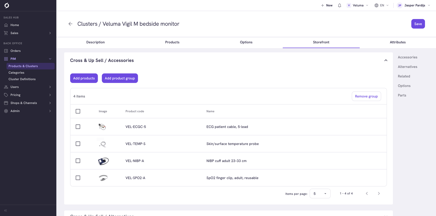The width and height of the screenshot is (436, 216).
Task: Click the Admin gear icon
Action: (x=6, y=111)
